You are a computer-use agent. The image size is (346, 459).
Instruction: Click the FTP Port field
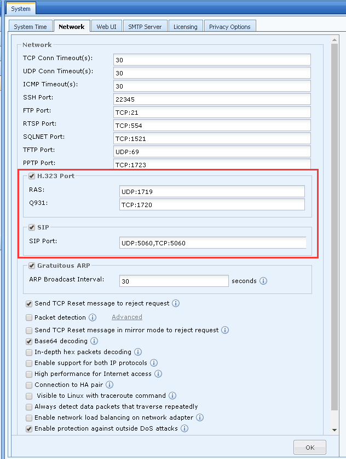[x=212, y=112]
